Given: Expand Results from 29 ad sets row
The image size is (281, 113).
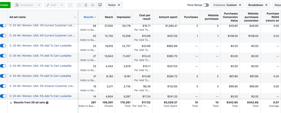Looking at the screenshot, I should (x=11, y=103).
